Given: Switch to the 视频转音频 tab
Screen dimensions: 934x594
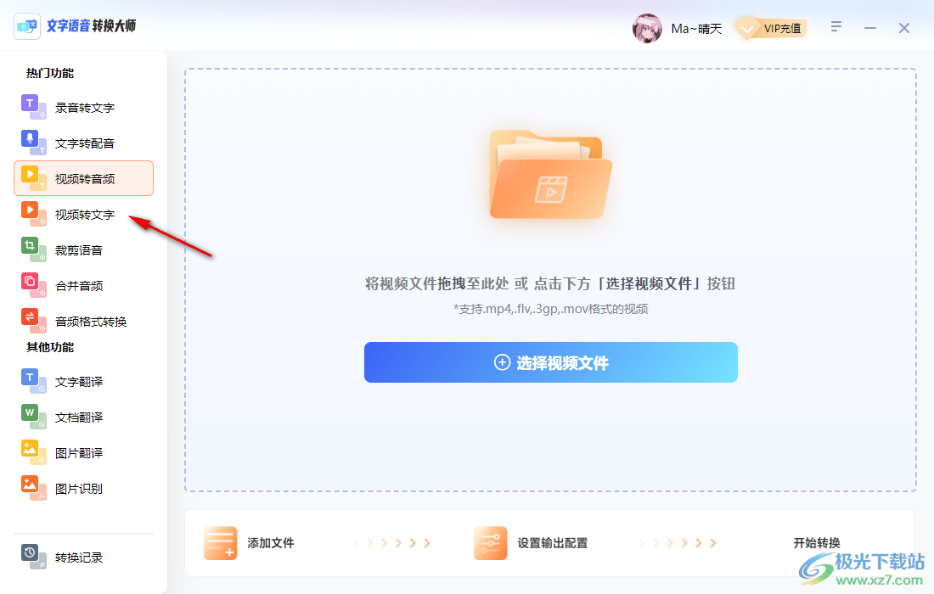Looking at the screenshot, I should [x=82, y=177].
